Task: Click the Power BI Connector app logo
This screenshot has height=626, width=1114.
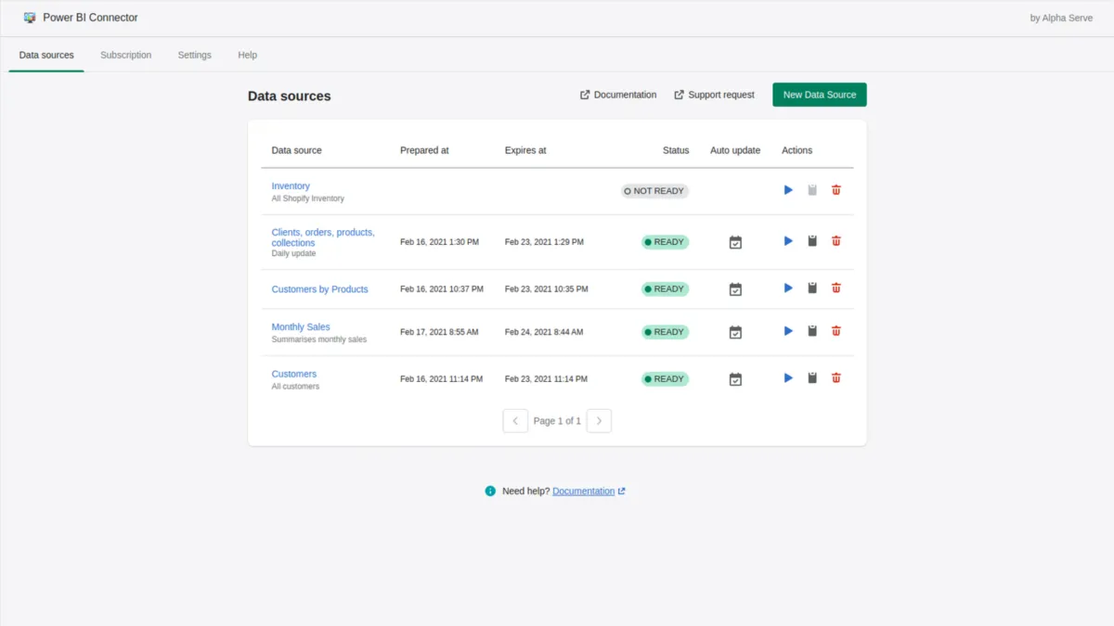Action: [x=30, y=18]
